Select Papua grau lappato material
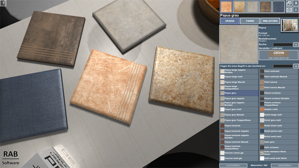This screenshot has width=299, height=168. point(239,99)
